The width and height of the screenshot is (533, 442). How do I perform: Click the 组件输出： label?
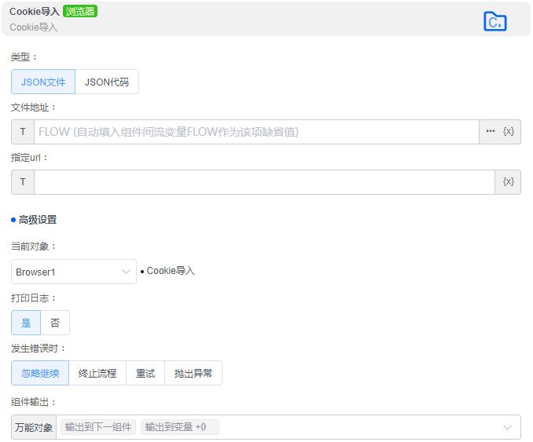point(33,402)
